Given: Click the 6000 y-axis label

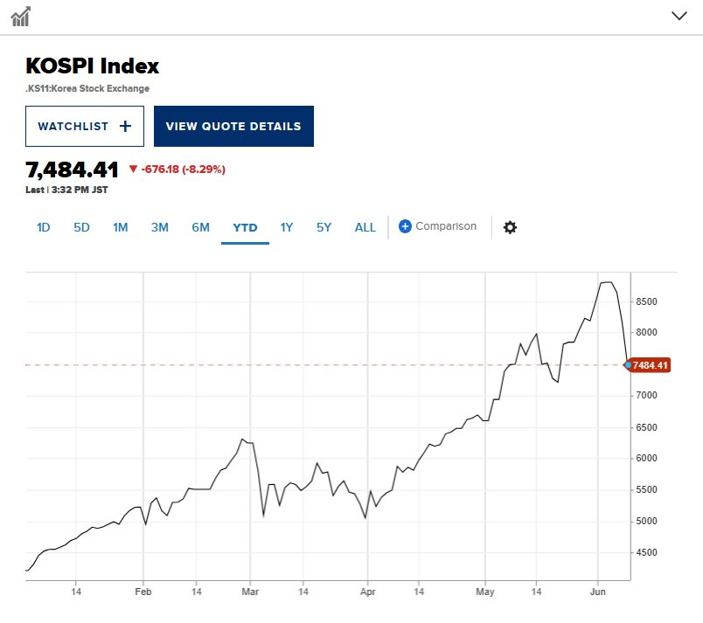Looking at the screenshot, I should tap(646, 458).
